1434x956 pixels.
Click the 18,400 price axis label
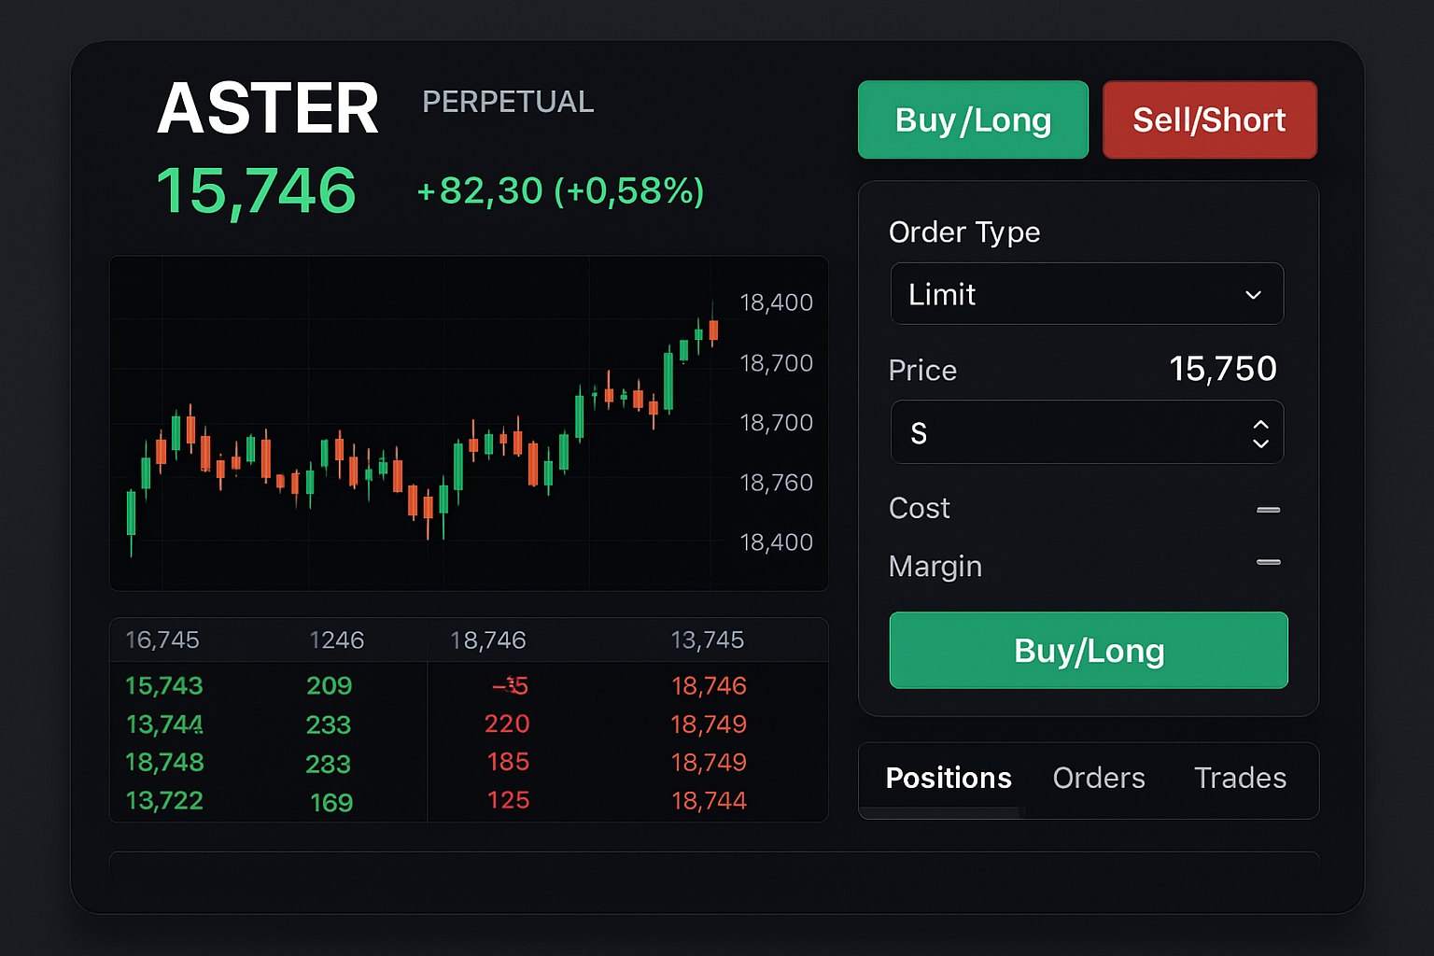775,302
